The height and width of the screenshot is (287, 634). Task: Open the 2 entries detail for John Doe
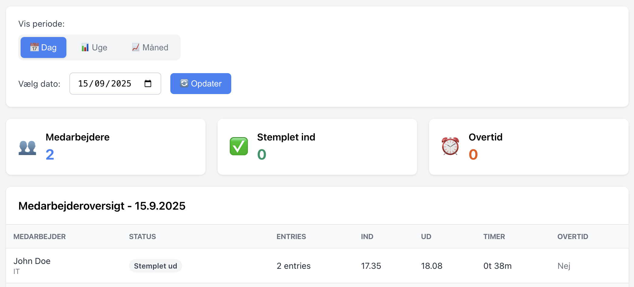pyautogui.click(x=293, y=265)
